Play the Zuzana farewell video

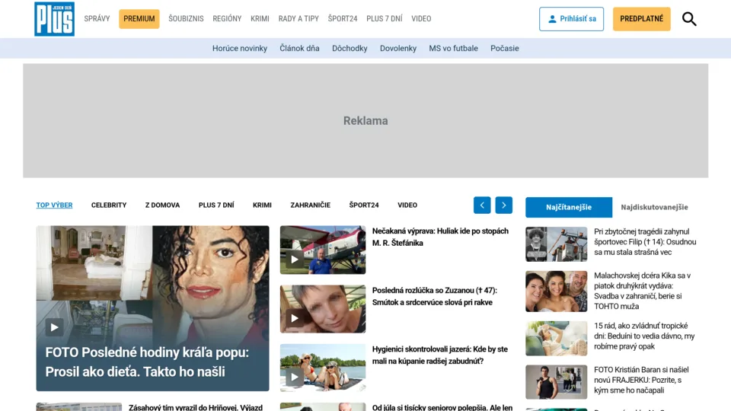[294, 318]
